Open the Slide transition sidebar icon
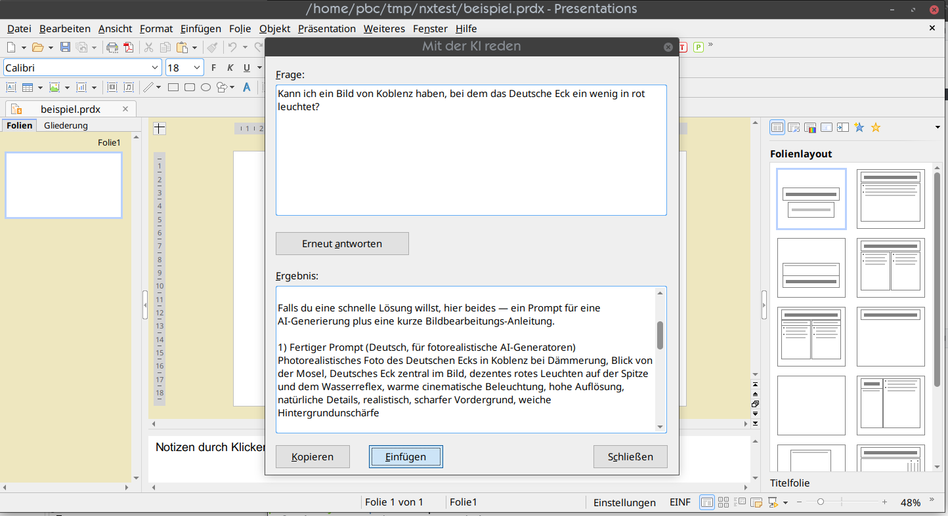The width and height of the screenshot is (948, 516). coord(843,127)
